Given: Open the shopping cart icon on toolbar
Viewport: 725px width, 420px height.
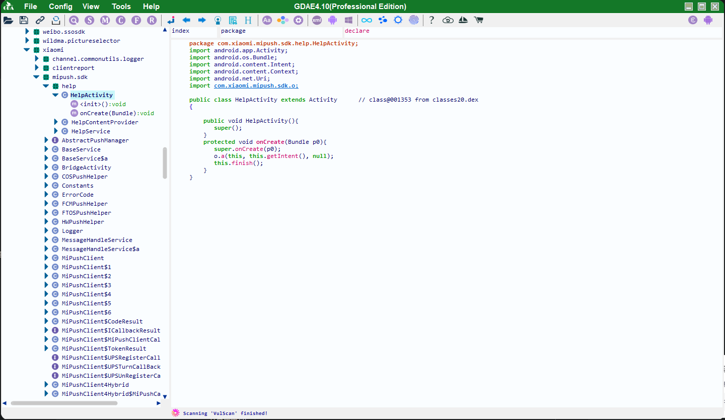Looking at the screenshot, I should tap(479, 20).
